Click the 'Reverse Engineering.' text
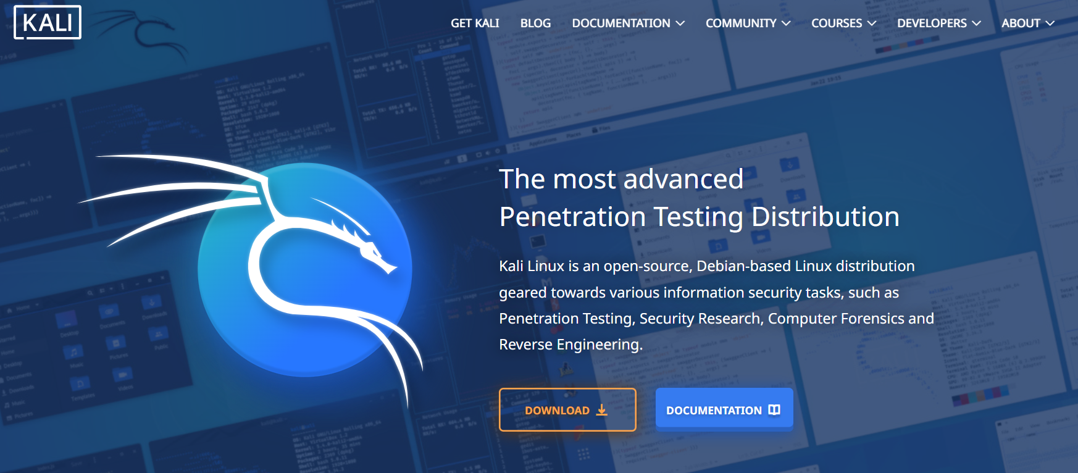This screenshot has width=1078, height=473. 571,345
